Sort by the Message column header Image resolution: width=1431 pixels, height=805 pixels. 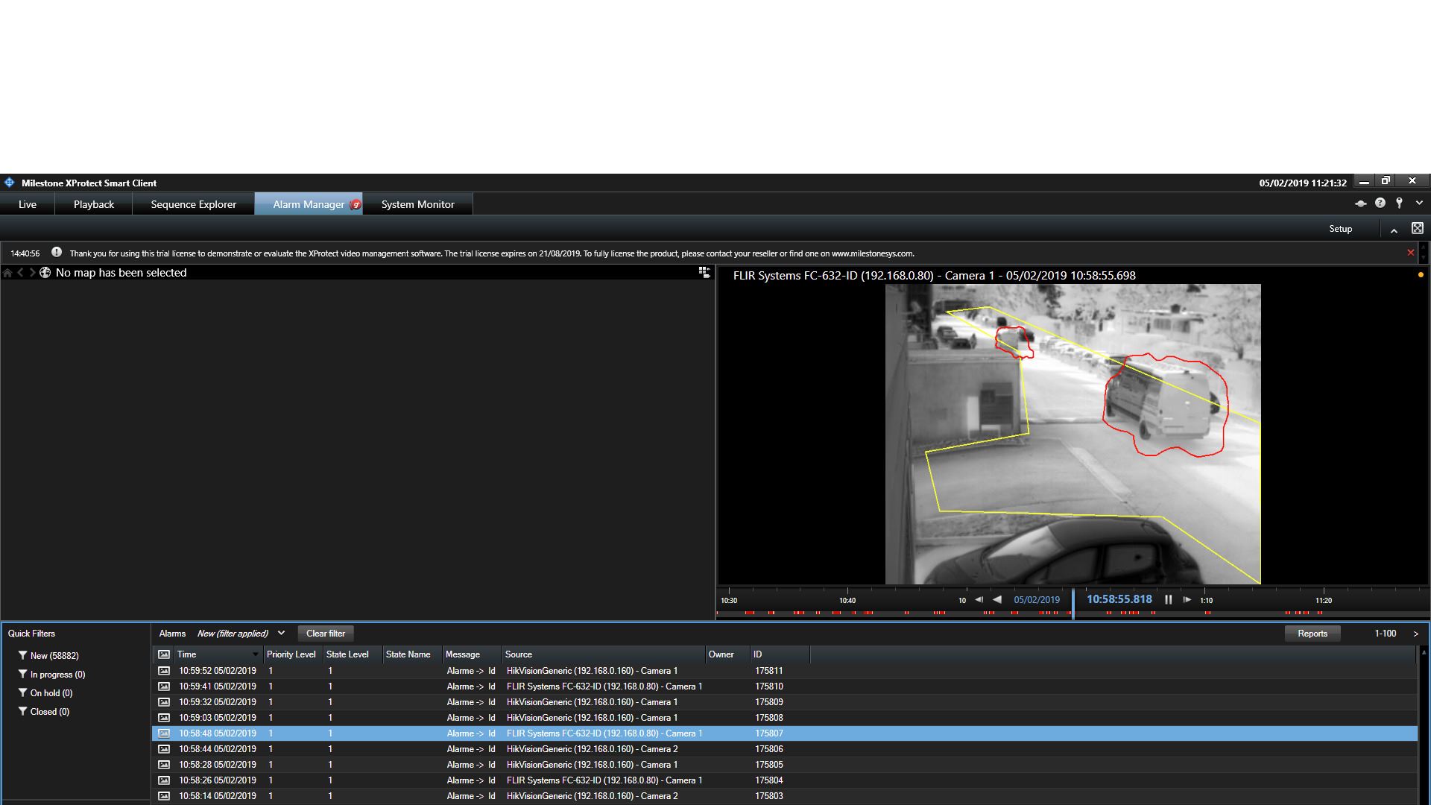[x=472, y=654]
